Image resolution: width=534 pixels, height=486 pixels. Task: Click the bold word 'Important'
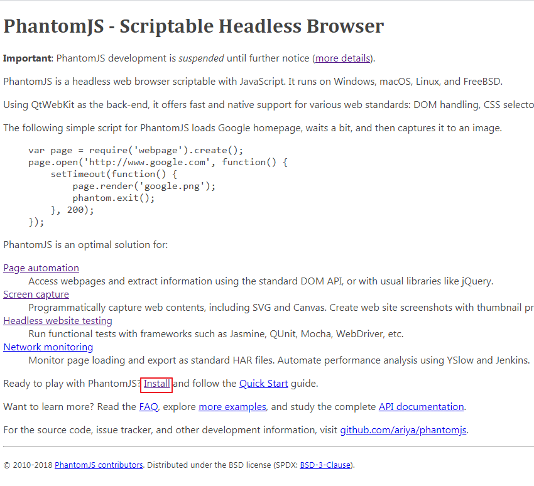click(x=27, y=58)
